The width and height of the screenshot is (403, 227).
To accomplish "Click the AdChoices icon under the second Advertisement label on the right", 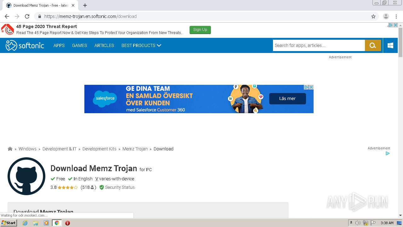I will click(388, 154).
